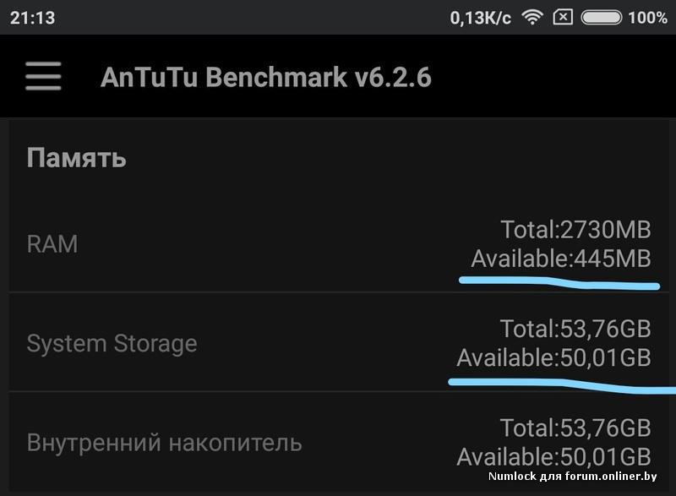Tap the 100% battery percentage
The width and height of the screenshot is (676, 496).
648,17
